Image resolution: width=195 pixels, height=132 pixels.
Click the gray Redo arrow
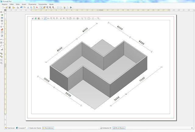[x=24, y=7]
